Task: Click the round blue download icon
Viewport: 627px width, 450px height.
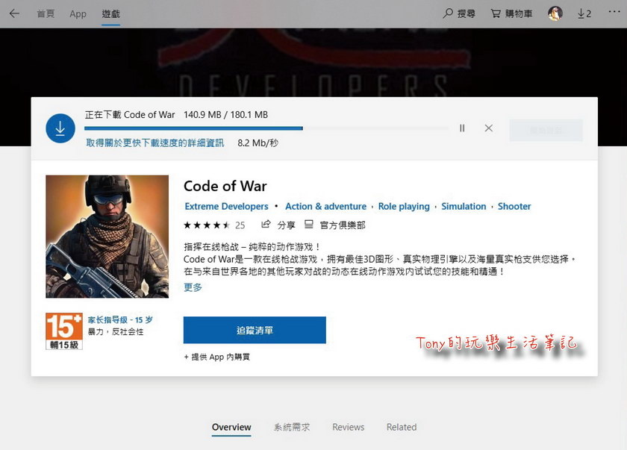Action: [60, 128]
